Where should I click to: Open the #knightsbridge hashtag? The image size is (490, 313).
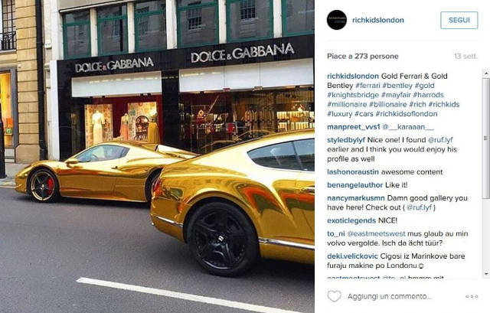(353, 95)
